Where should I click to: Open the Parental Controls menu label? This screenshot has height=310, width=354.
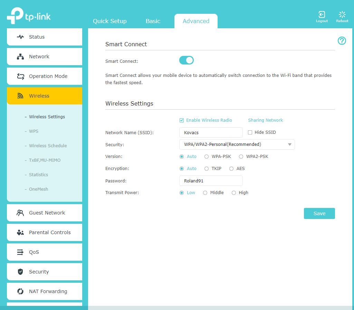[x=50, y=232]
